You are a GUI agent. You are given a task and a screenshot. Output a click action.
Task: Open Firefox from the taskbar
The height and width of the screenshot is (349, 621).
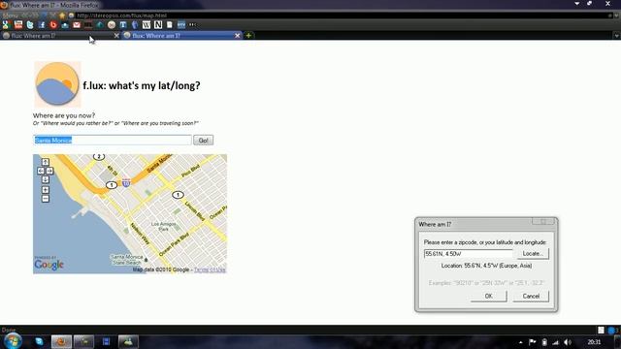pyautogui.click(x=61, y=341)
